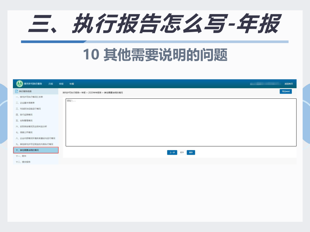Image resolution: width=310 pixels, height=232 pixels.
Task: Click the 上一步 button
Action: pyautogui.click(x=172, y=152)
